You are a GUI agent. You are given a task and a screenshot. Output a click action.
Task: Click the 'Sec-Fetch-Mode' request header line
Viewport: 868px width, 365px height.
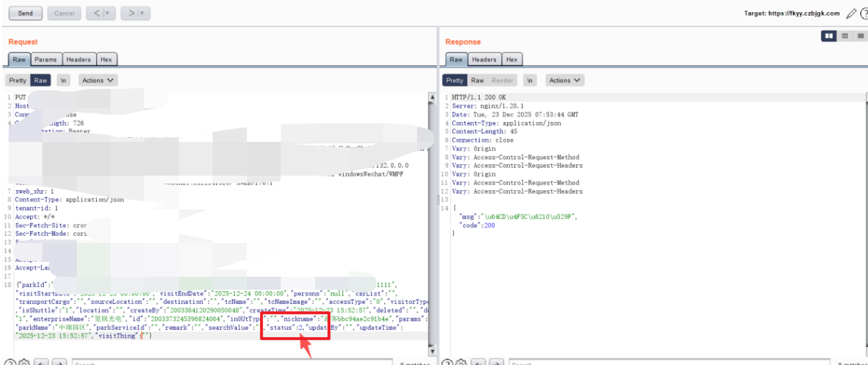50,234
